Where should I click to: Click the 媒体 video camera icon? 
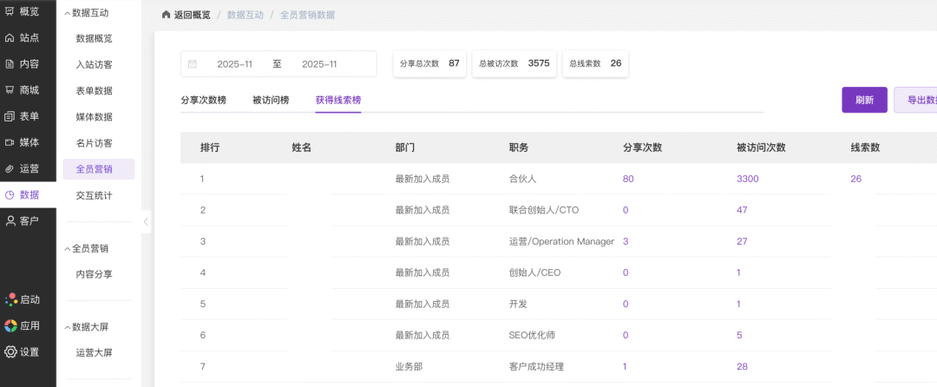pos(10,142)
